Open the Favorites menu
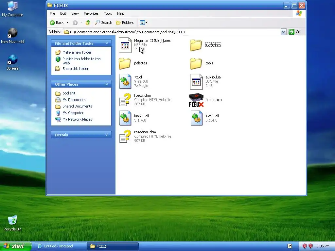This screenshot has height=251, width=335. (x=91, y=13)
